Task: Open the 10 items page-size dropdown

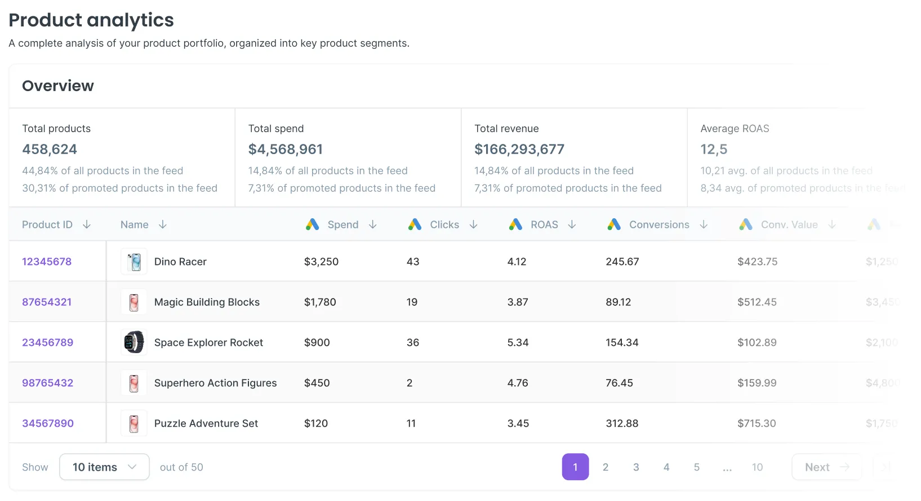Action: point(104,467)
